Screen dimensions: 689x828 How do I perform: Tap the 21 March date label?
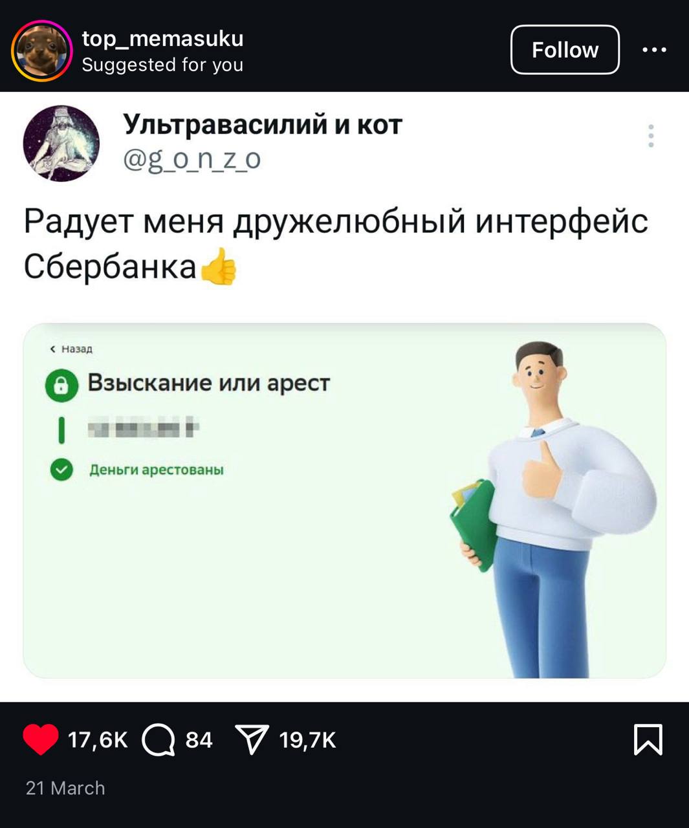(65, 788)
